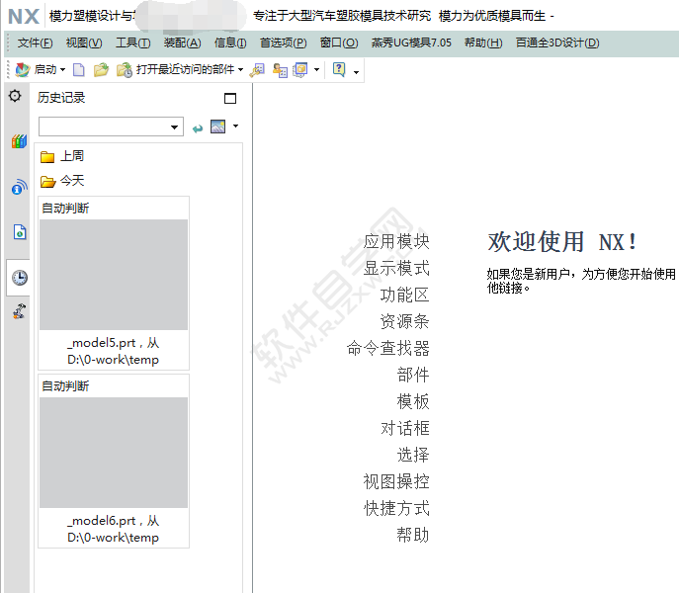Create a new file with blank page icon
This screenshot has width=679, height=593.
[x=79, y=70]
